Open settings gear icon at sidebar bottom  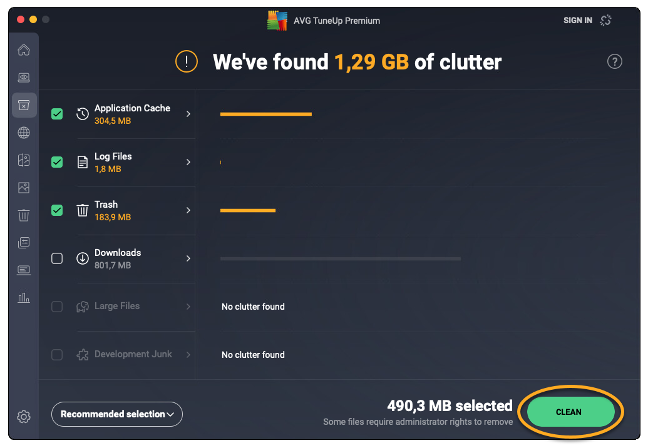pyautogui.click(x=24, y=416)
